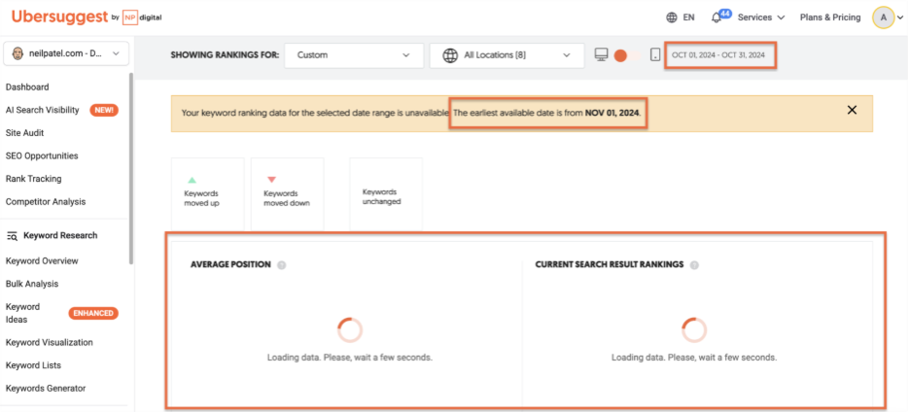This screenshot has height=412, width=910.
Task: Click the sidebar vertical scrollbar
Action: tap(131, 168)
